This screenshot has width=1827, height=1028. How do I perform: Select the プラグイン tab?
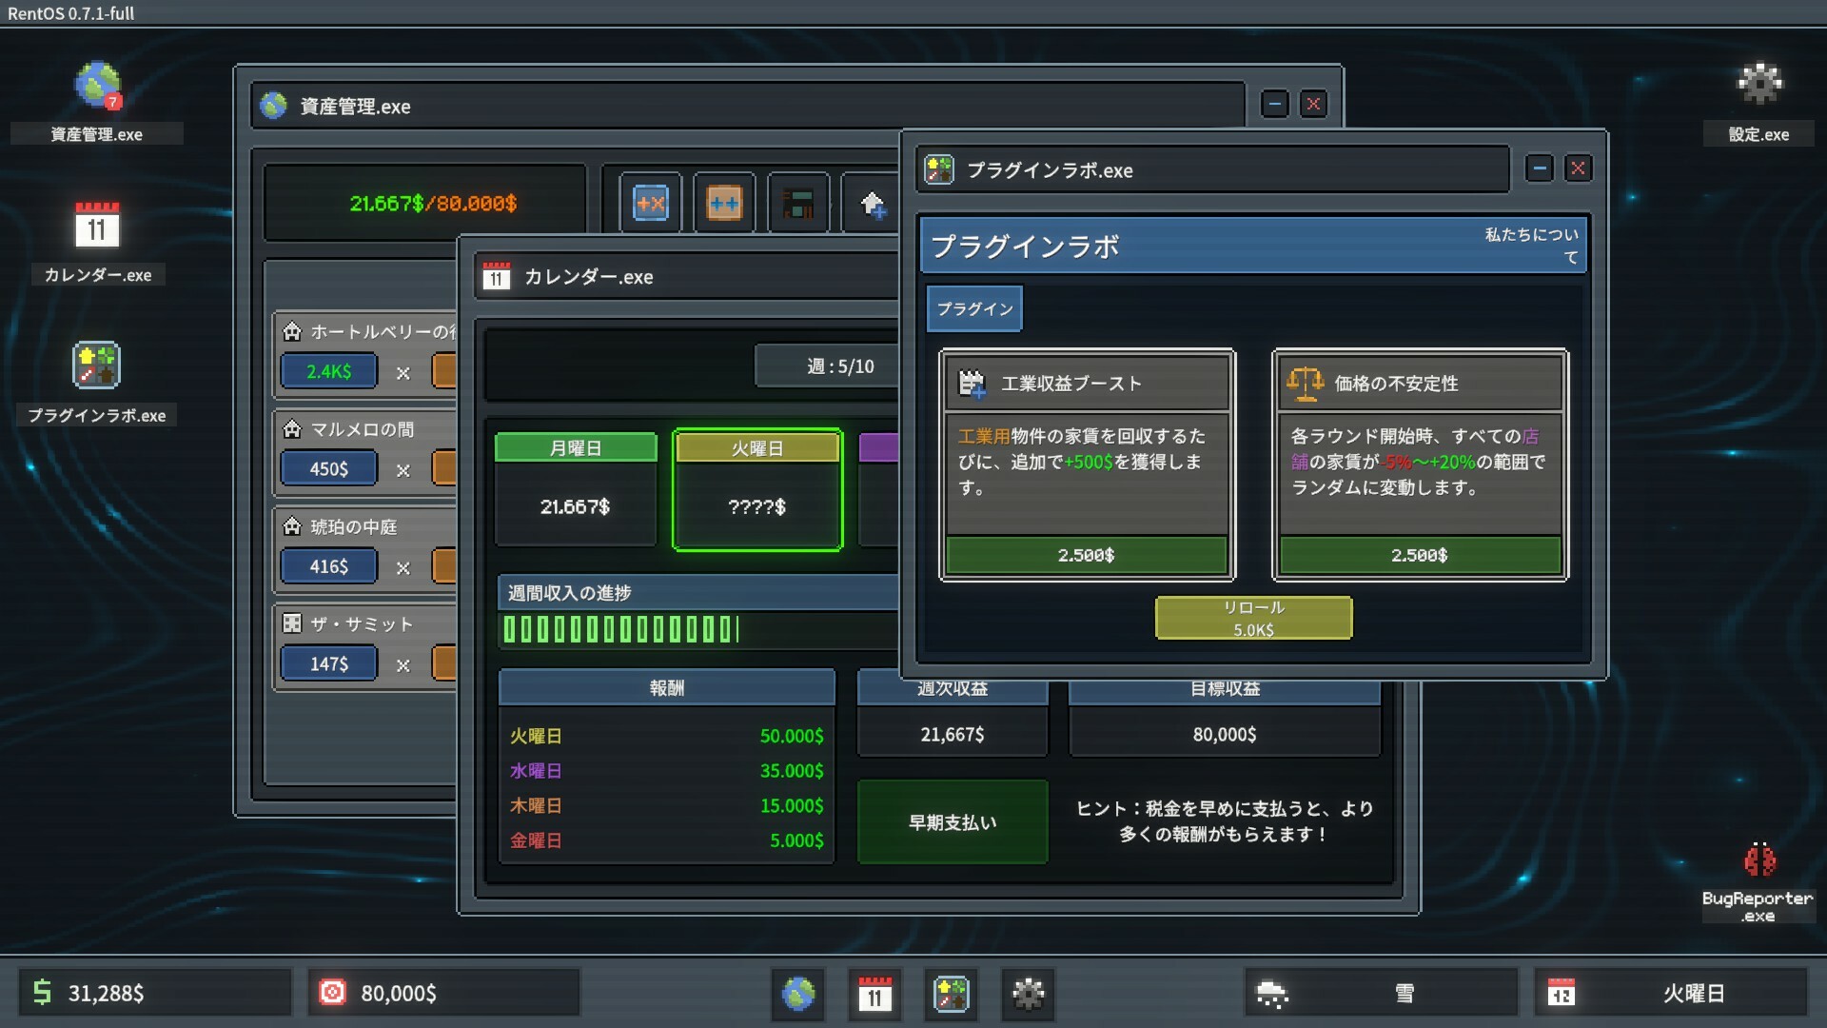[974, 308]
